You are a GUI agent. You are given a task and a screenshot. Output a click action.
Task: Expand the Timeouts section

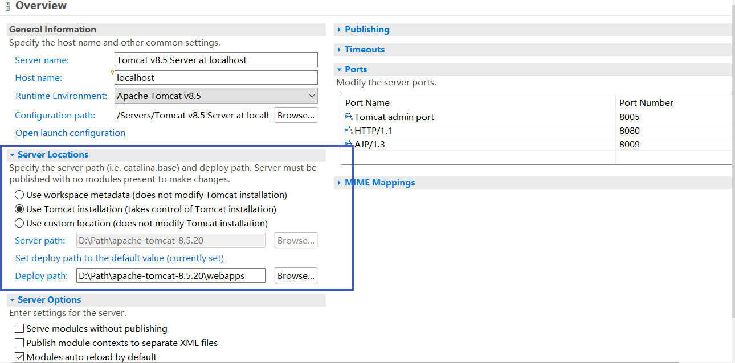338,49
